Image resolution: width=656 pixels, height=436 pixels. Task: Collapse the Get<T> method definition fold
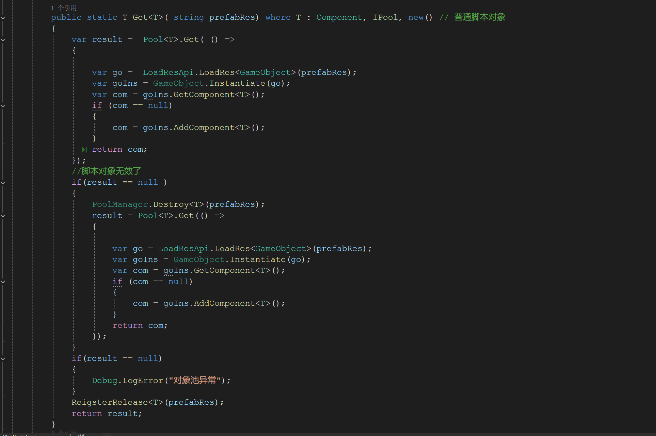coord(3,17)
